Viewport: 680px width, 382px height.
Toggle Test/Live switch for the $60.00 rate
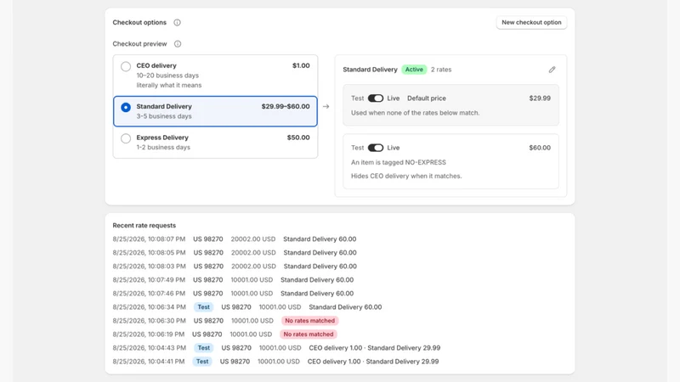[376, 148]
